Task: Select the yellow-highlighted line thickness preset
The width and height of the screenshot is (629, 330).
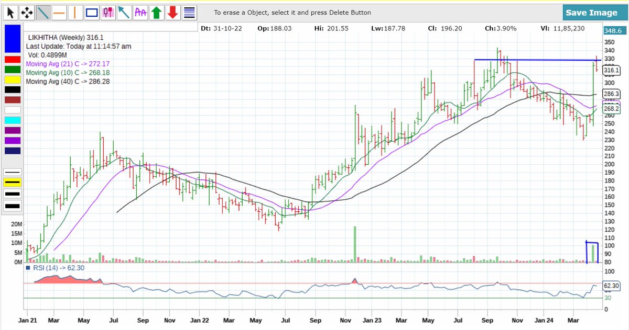Action: (11, 182)
